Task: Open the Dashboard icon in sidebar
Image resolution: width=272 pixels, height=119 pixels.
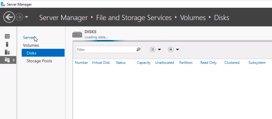Action: [7, 36]
